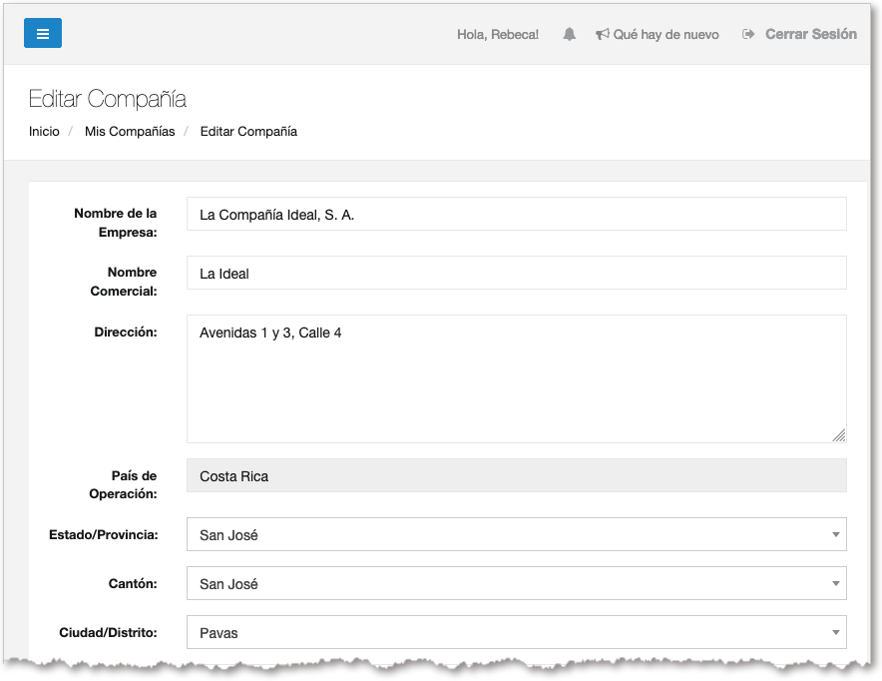Open the Ciudad/Distrito dropdown showing Pavas

point(517,633)
